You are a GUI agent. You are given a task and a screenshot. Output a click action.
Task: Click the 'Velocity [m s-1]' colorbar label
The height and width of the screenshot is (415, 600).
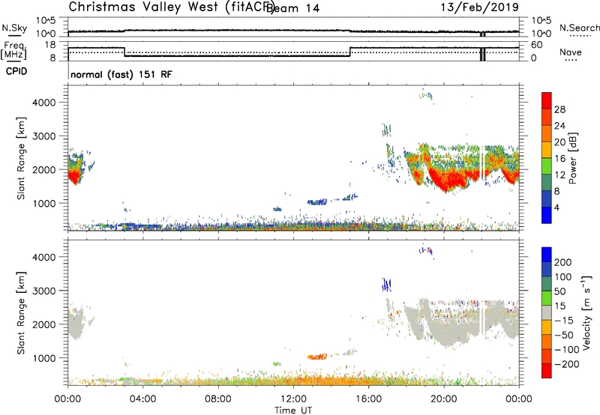586,312
